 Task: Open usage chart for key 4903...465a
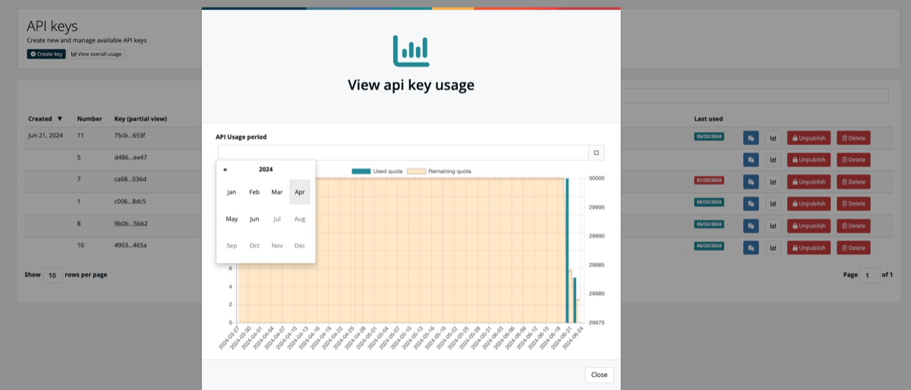tap(773, 247)
